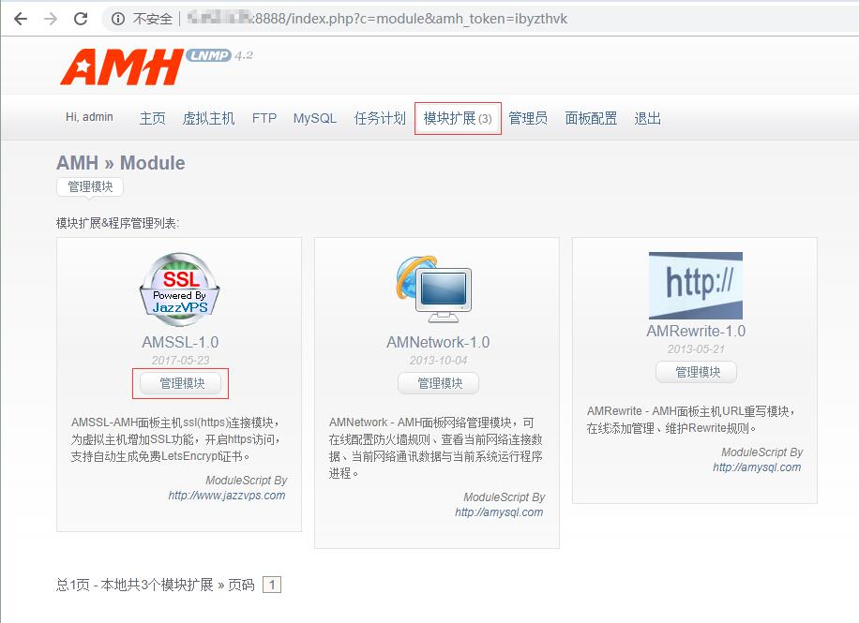Click the AMH » Module heading
The width and height of the screenshot is (859, 623).
(x=121, y=163)
